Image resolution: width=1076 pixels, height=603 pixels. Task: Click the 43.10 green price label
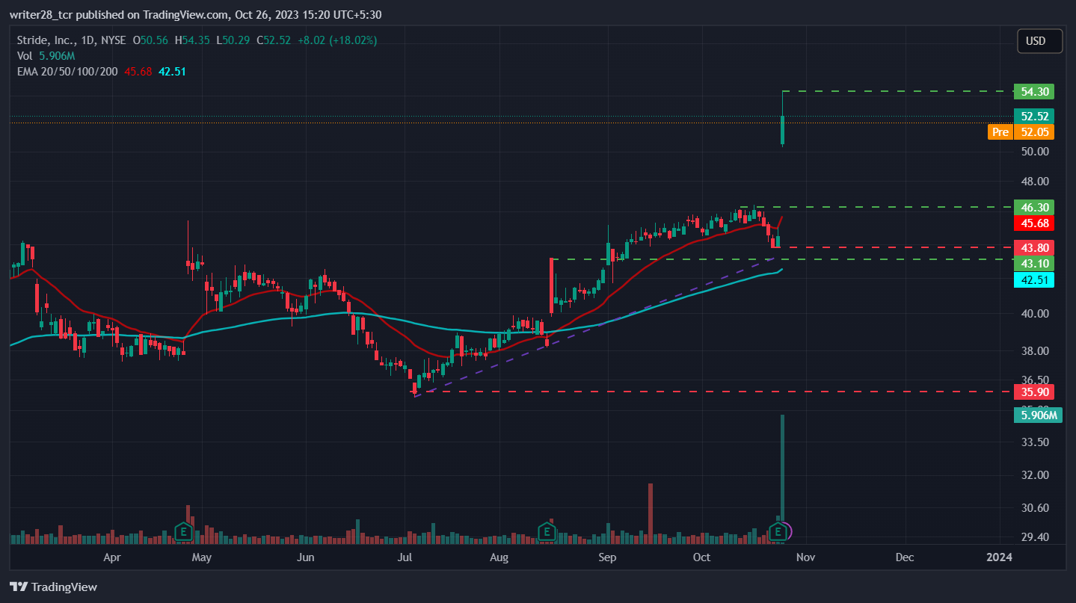click(1033, 263)
